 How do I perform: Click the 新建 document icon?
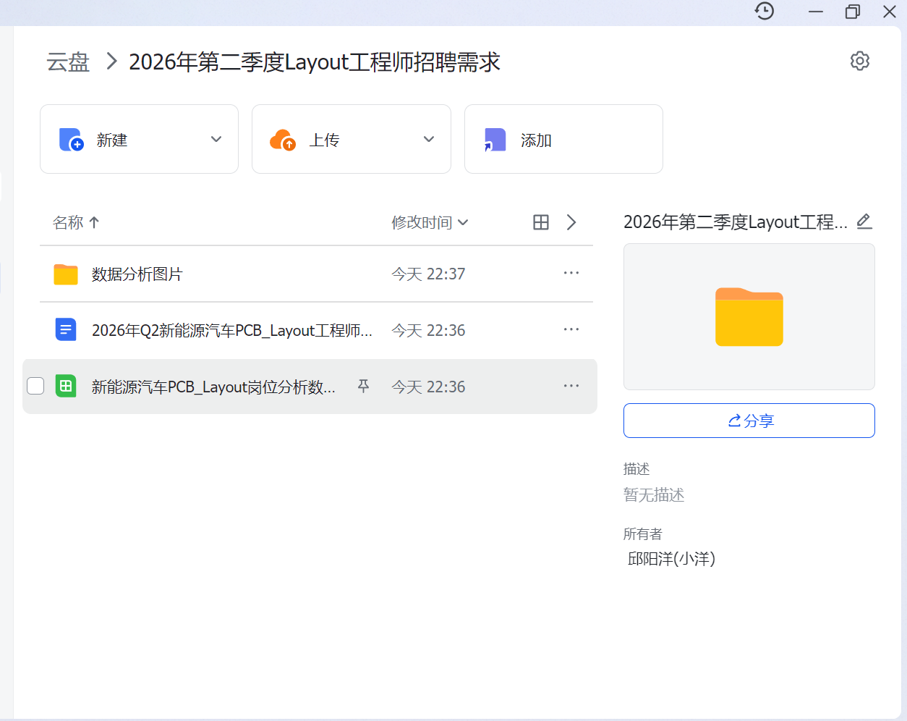pos(71,139)
